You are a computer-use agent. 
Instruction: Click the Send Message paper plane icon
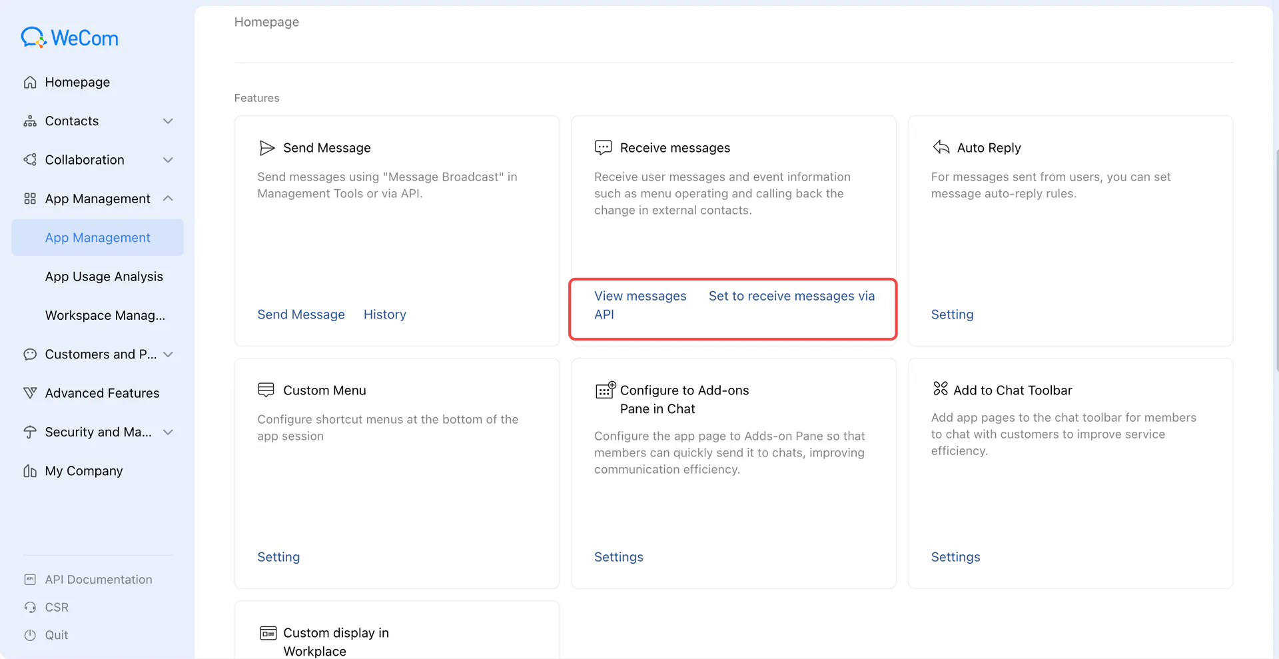267,148
